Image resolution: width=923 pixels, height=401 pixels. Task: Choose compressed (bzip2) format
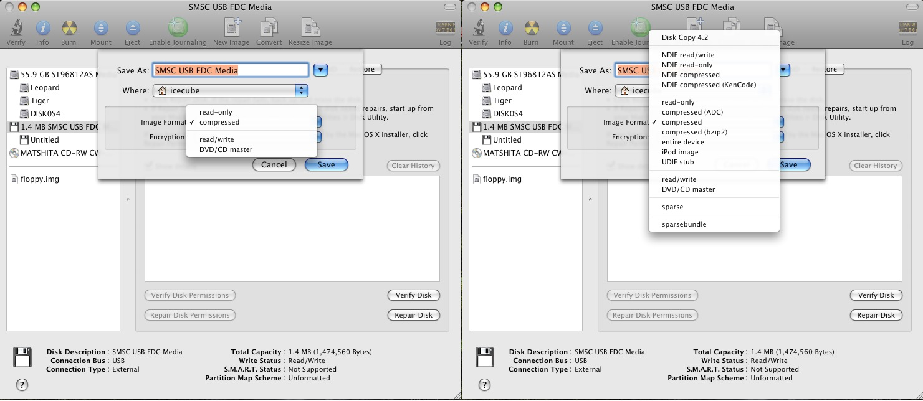(714, 132)
